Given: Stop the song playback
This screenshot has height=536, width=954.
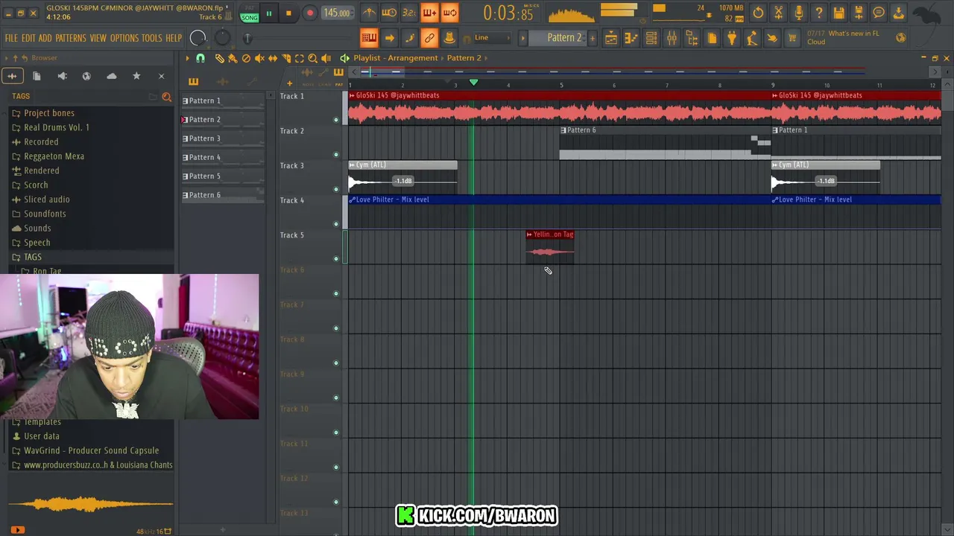Looking at the screenshot, I should pyautogui.click(x=288, y=13).
